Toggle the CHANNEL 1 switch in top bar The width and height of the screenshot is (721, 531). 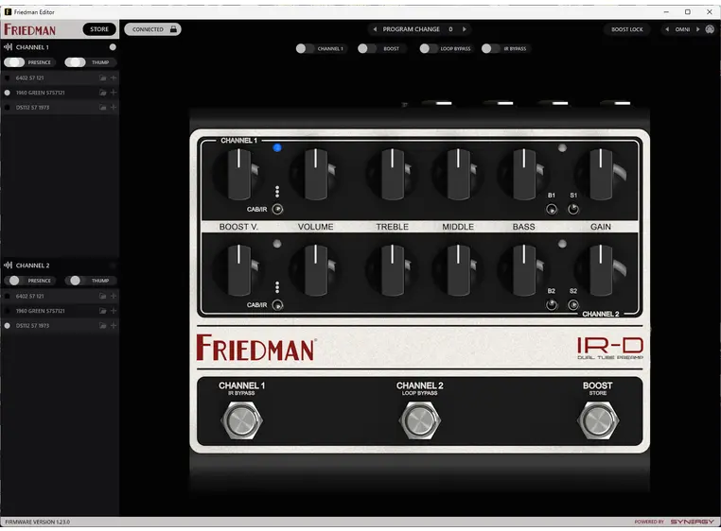305,49
